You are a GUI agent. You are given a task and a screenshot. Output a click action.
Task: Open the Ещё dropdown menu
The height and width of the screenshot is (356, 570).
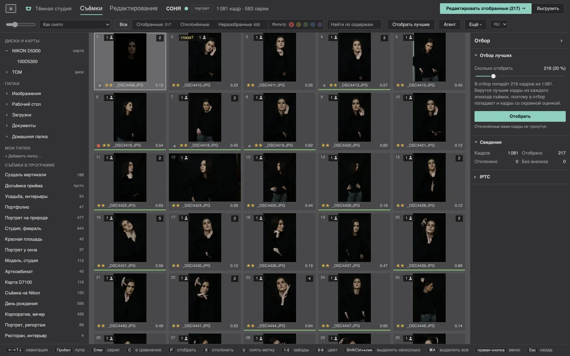click(x=475, y=25)
